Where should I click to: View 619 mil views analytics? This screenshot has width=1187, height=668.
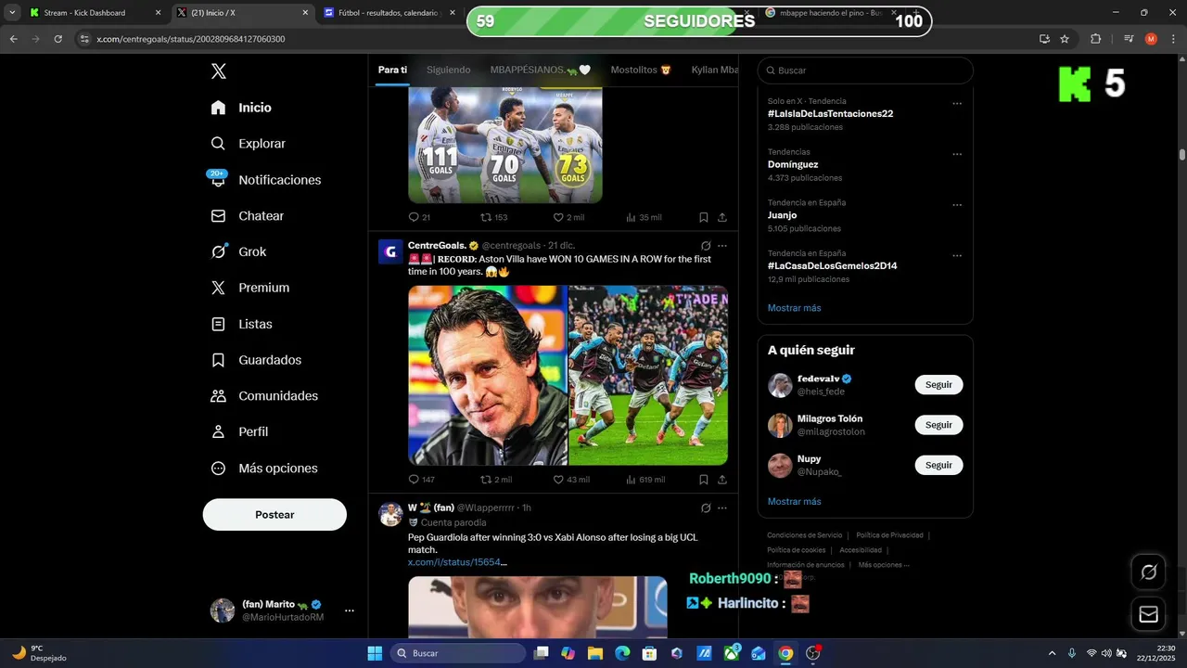645,480
